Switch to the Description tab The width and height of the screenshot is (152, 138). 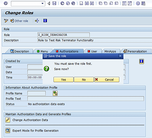pos(19,51)
